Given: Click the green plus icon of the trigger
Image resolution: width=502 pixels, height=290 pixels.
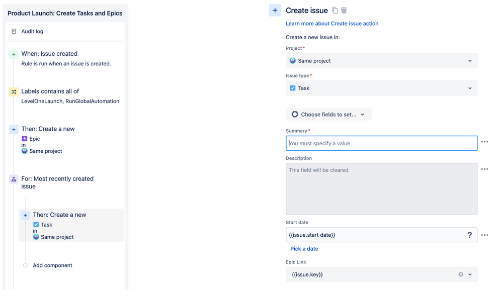Looking at the screenshot, I should point(14,54).
